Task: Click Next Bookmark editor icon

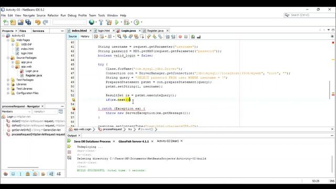Action: (x=154, y=37)
